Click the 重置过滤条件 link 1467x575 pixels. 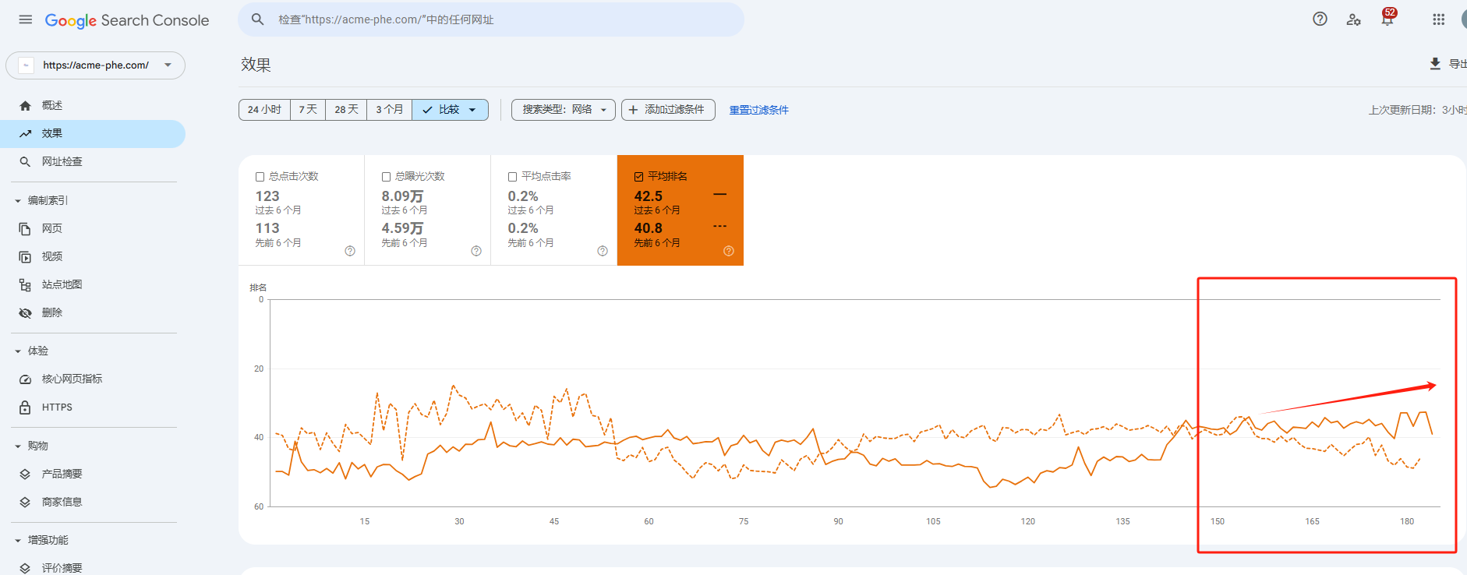(759, 110)
